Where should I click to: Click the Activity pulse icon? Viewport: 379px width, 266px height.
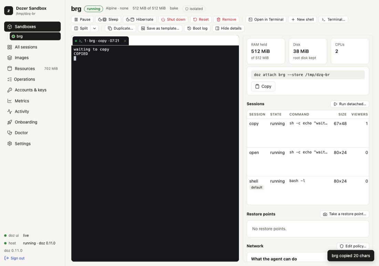click(x=10, y=111)
